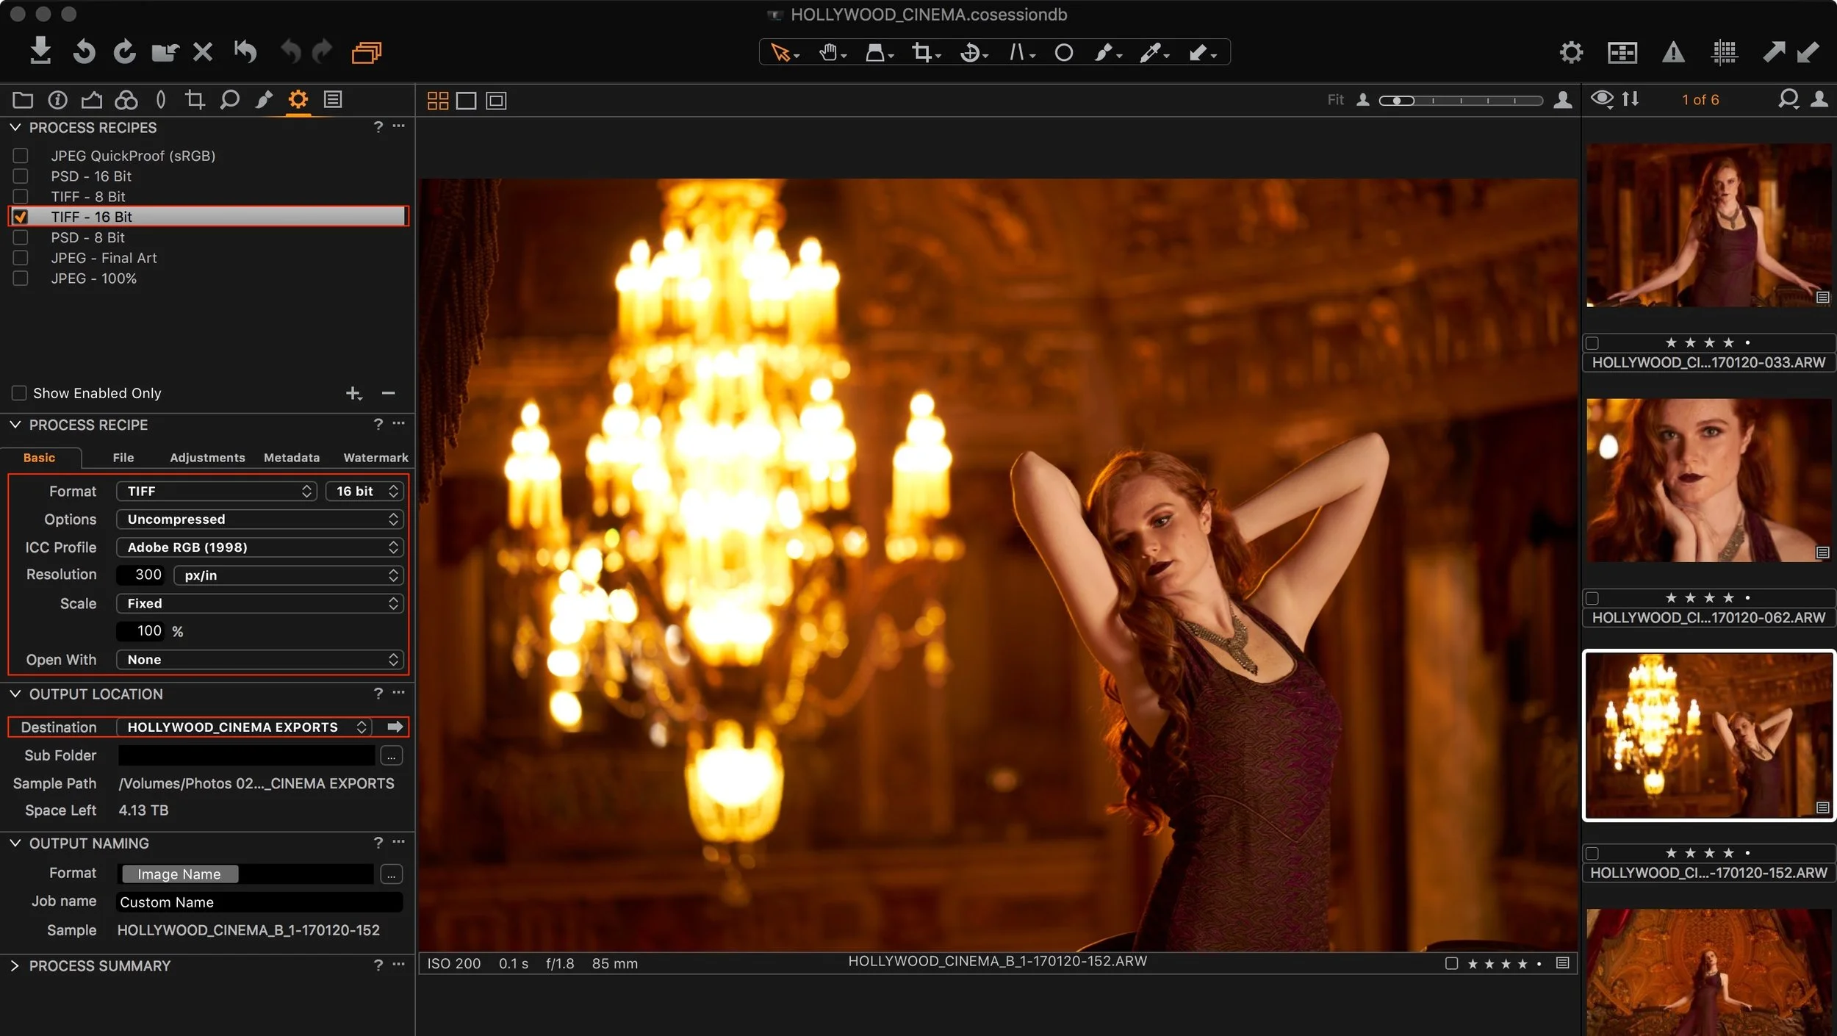
Task: Click the Import images download icon
Action: click(40, 51)
